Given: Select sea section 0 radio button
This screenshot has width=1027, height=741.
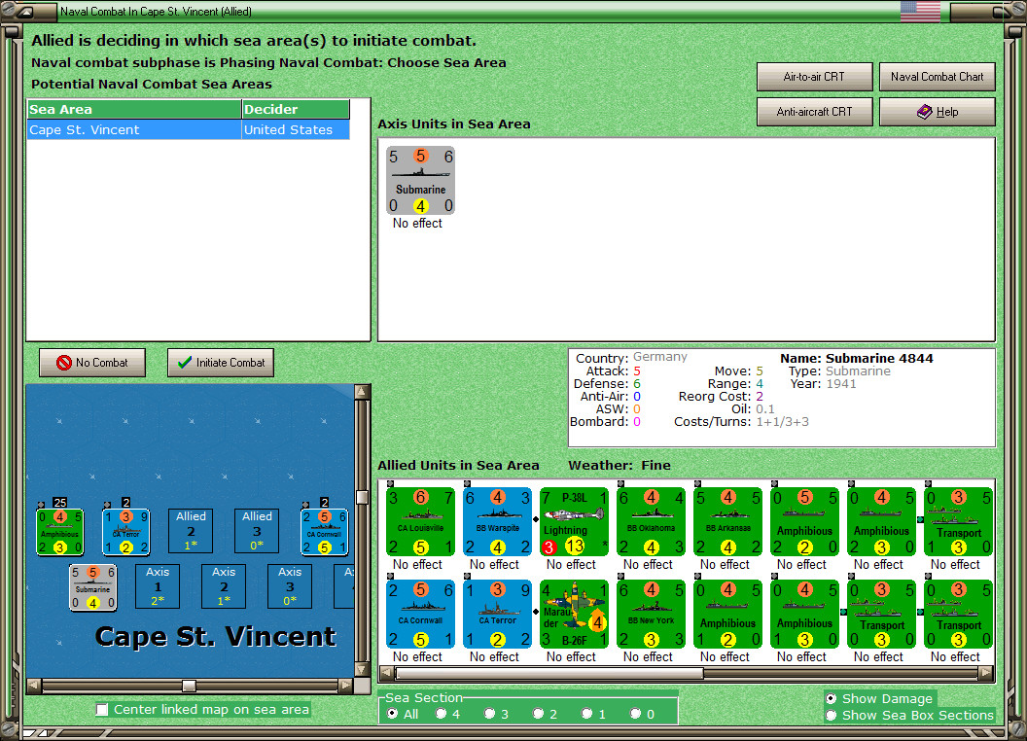Looking at the screenshot, I should [x=635, y=714].
